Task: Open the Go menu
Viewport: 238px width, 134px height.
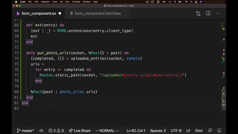Action: point(61,2)
